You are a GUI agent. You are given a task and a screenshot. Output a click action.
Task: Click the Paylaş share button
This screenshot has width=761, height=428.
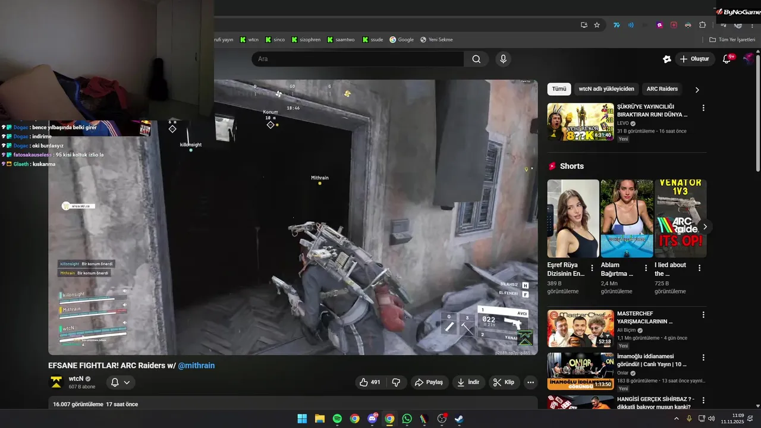(x=429, y=382)
